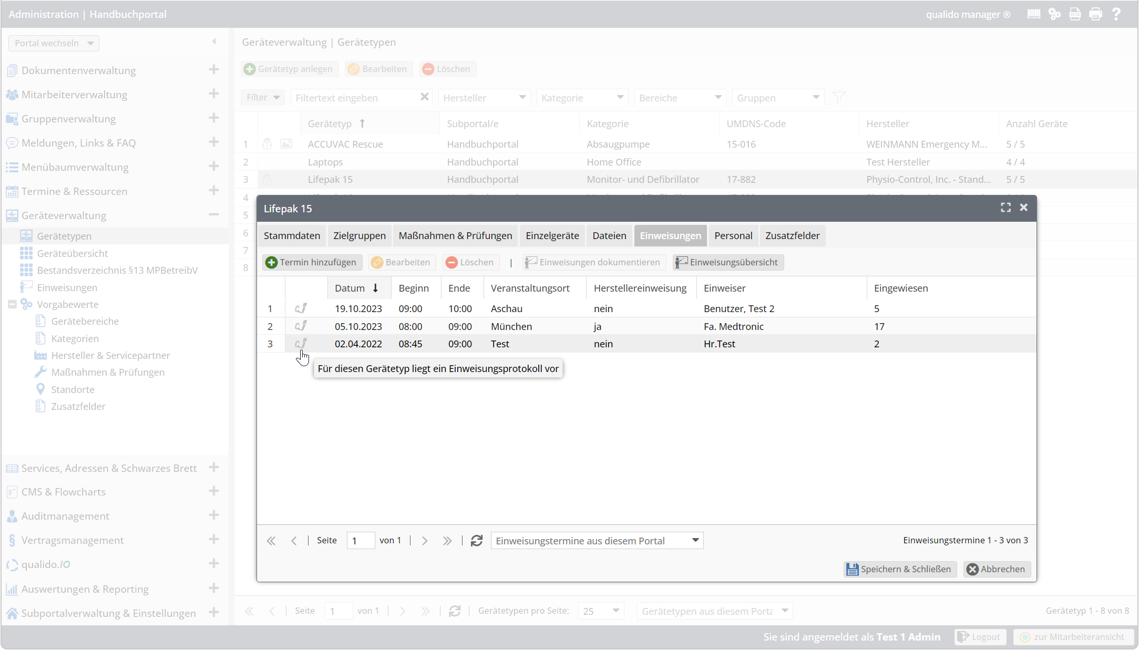1139x650 pixels.
Task: Collapse the left sidebar with arrow
Action: [214, 42]
